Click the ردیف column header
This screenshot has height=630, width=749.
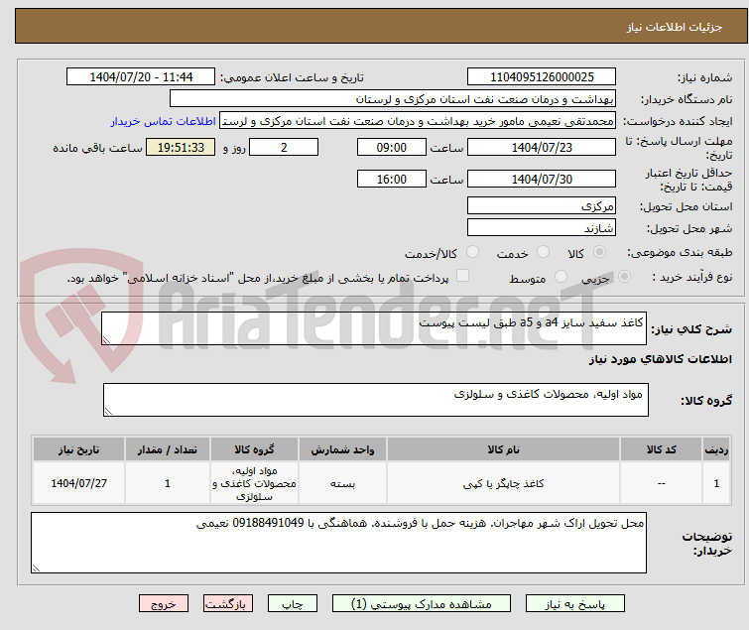coord(716,449)
